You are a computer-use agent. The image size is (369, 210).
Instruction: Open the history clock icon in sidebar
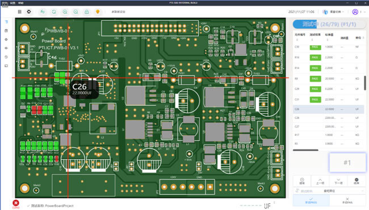(x=6, y=57)
